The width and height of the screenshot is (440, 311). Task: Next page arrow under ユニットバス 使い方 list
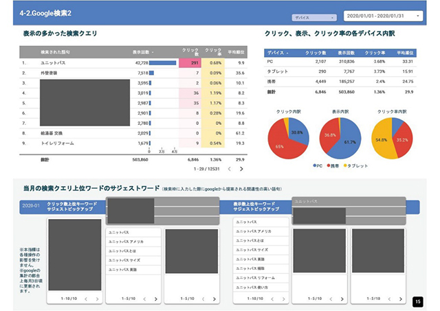[x=283, y=299]
